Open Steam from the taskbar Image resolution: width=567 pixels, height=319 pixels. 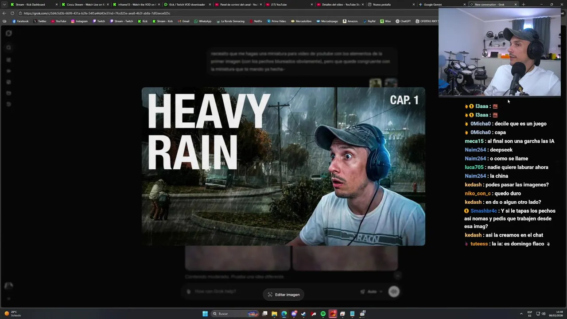tap(303, 314)
